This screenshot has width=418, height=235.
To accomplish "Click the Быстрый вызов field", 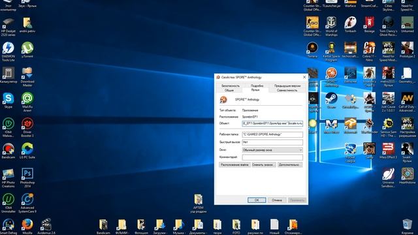I will (272, 142).
